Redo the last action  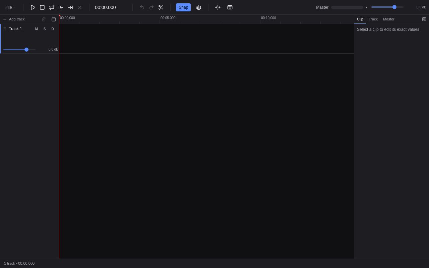pos(151,7)
